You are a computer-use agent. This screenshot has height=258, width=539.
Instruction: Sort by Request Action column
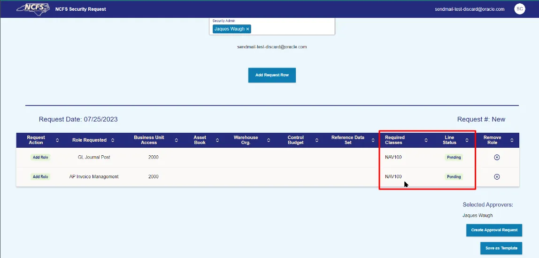(x=57, y=140)
